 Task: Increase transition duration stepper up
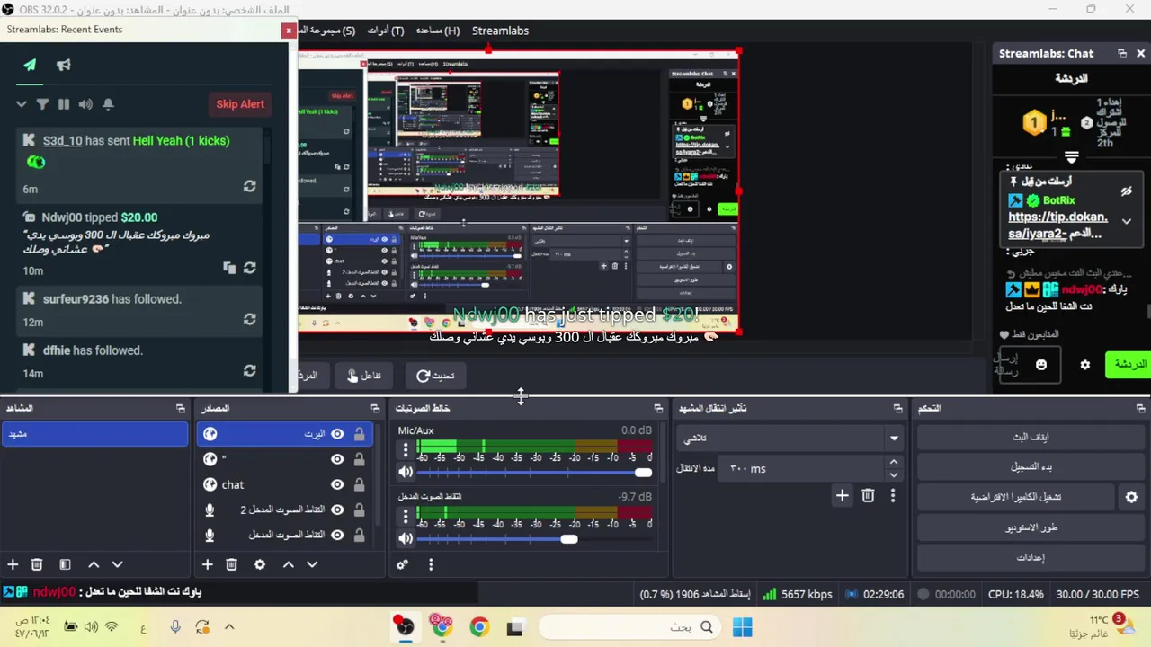click(x=894, y=462)
